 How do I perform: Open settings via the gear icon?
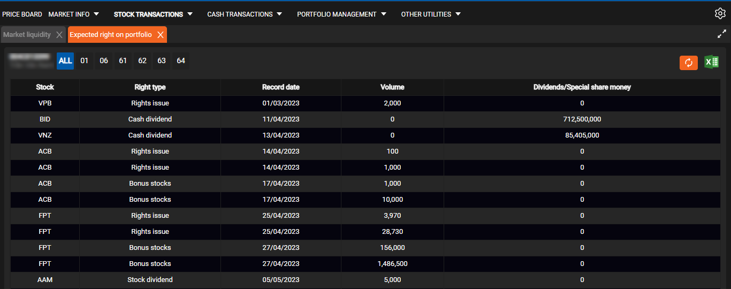(720, 14)
